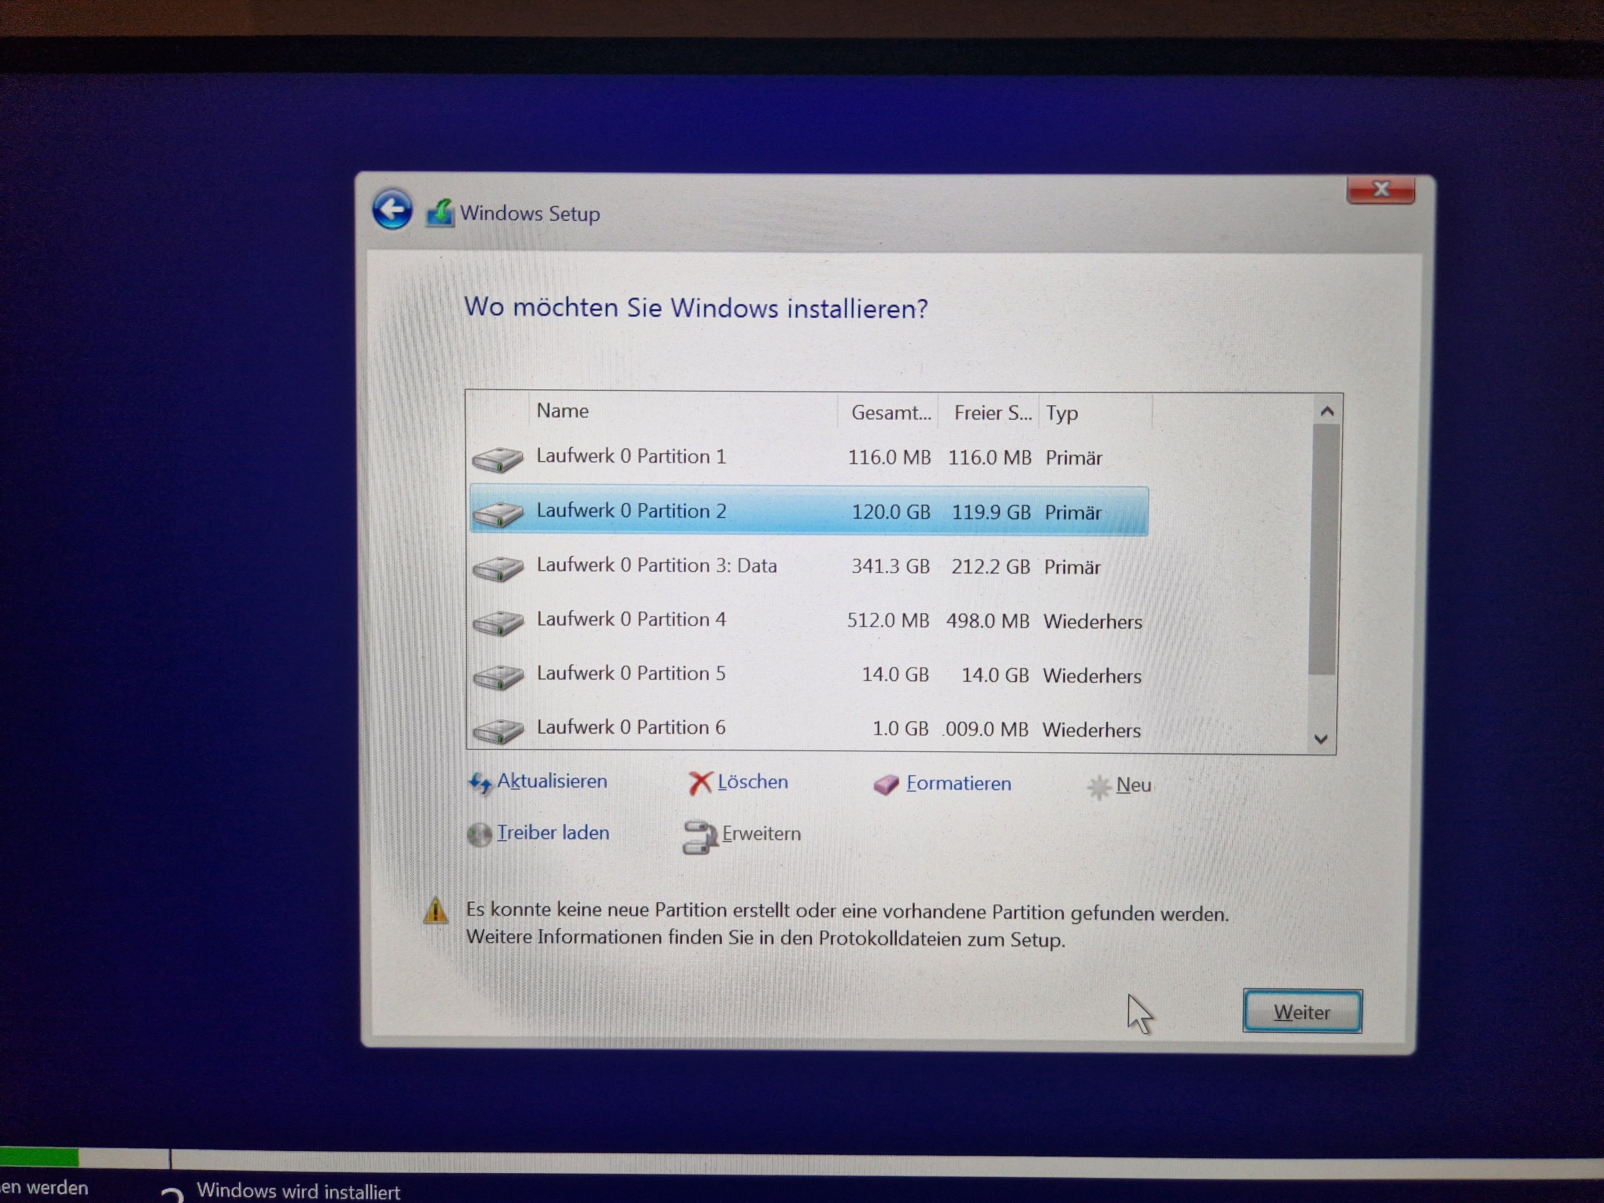Click the Typ column header

tap(1062, 414)
